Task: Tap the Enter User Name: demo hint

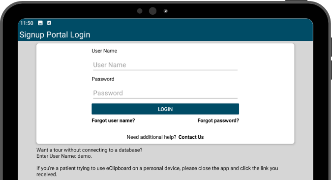Action: coord(64,156)
